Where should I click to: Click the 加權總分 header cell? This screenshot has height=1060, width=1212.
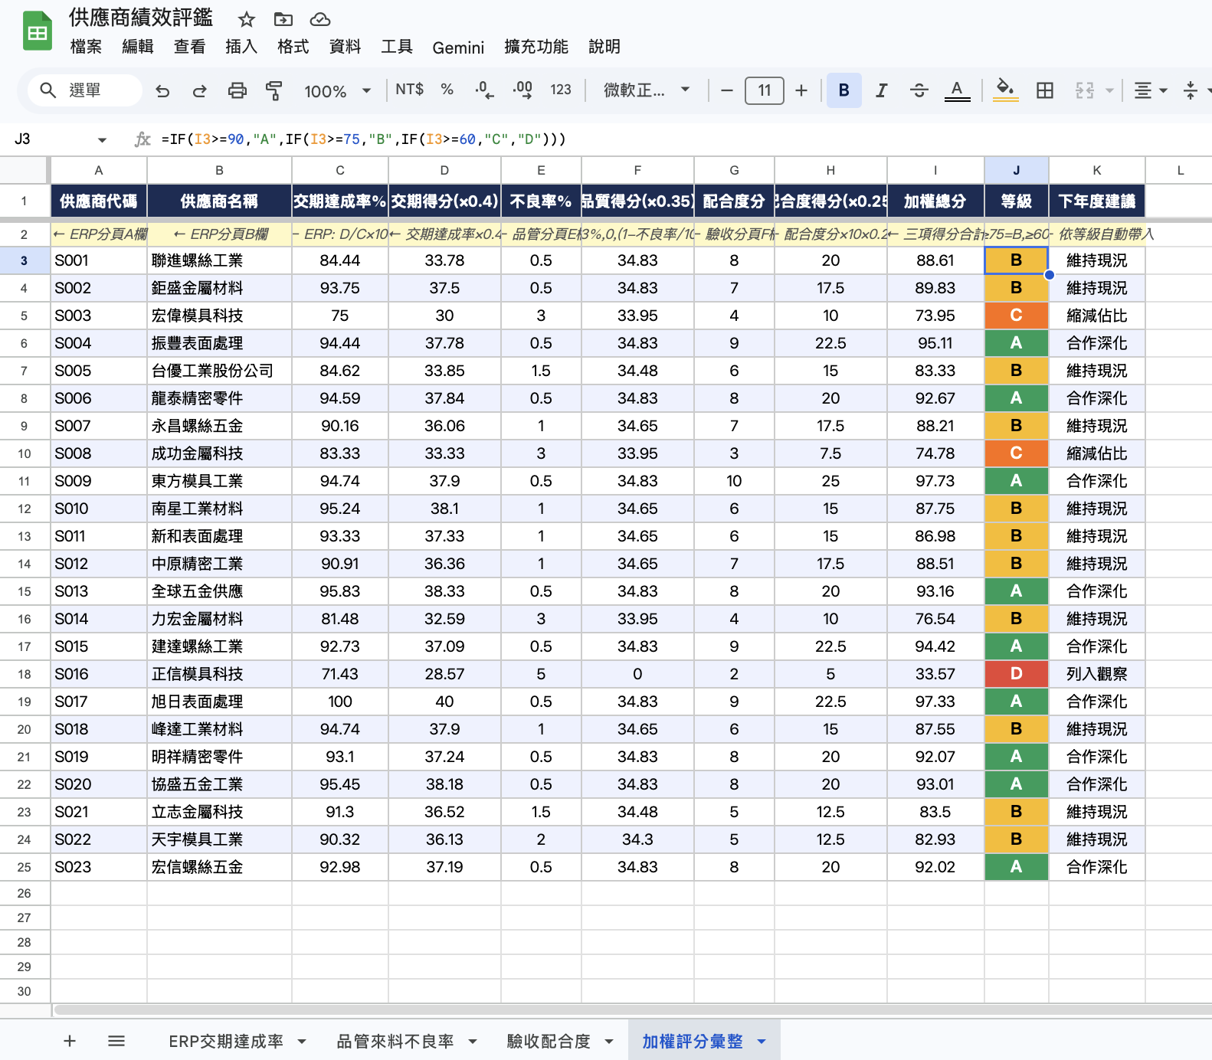[x=935, y=201]
